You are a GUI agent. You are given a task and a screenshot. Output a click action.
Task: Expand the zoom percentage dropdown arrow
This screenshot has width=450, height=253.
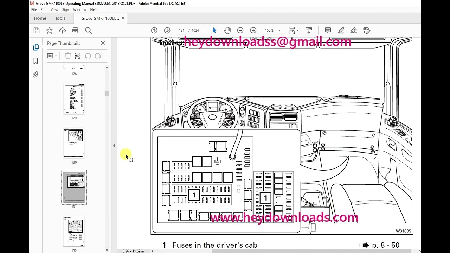click(279, 31)
